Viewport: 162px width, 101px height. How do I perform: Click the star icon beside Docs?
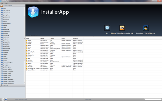point(27,50)
